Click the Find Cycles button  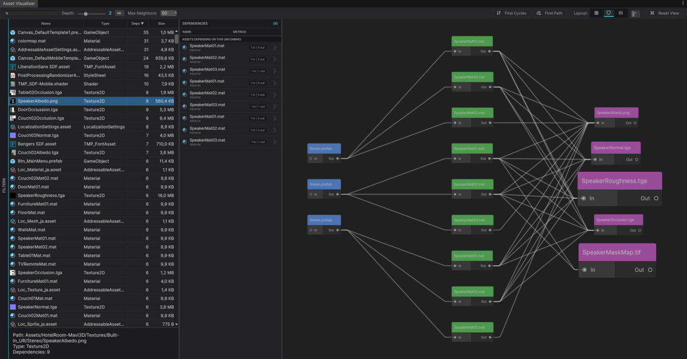511,13
